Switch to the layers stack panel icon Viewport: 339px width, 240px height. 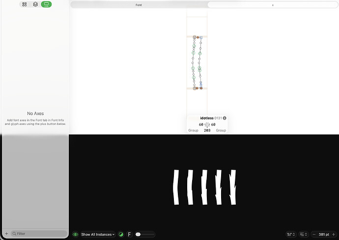35,4
